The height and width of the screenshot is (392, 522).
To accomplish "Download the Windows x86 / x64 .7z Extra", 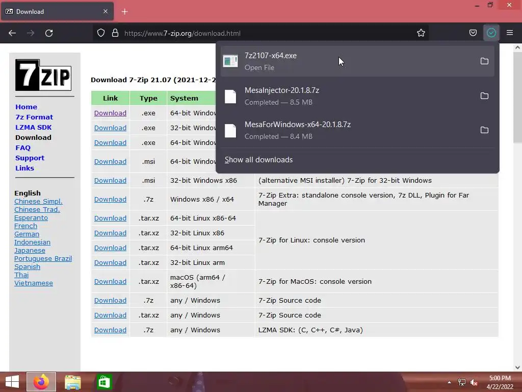I will tap(110, 200).
